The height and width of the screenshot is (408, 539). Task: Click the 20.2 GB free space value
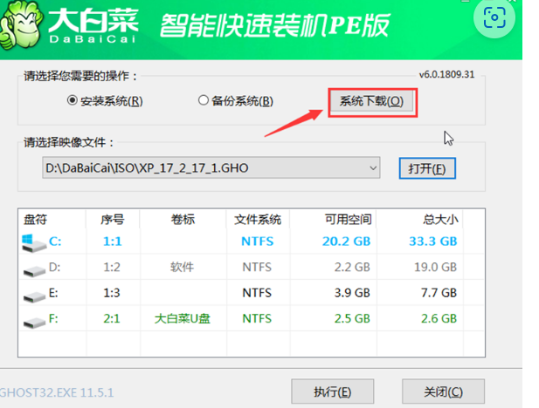[346, 241]
